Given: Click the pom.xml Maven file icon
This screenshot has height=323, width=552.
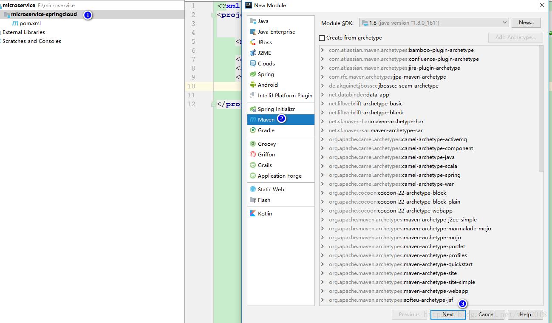Looking at the screenshot, I should 15,23.
